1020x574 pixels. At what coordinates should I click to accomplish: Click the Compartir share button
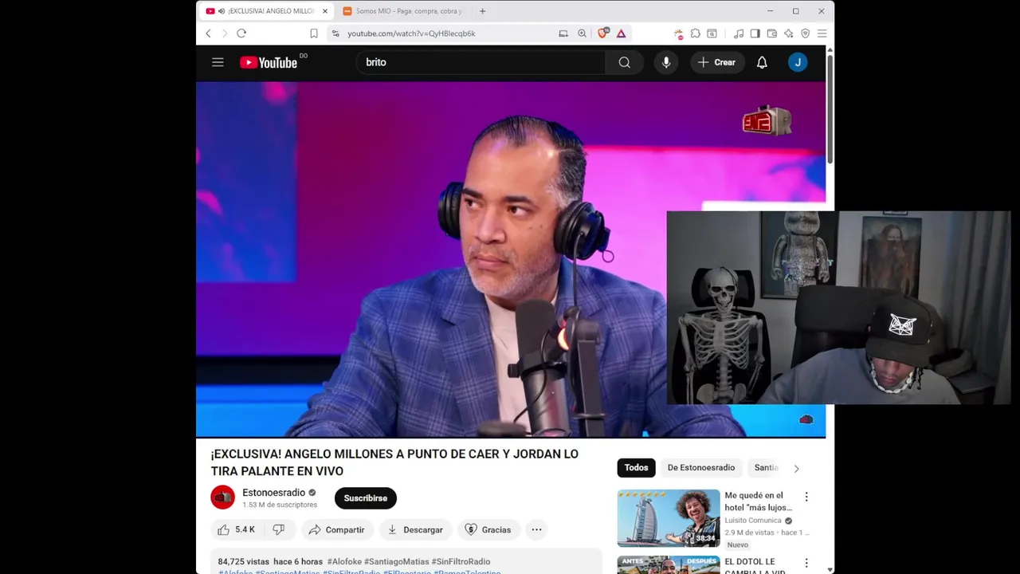336,529
